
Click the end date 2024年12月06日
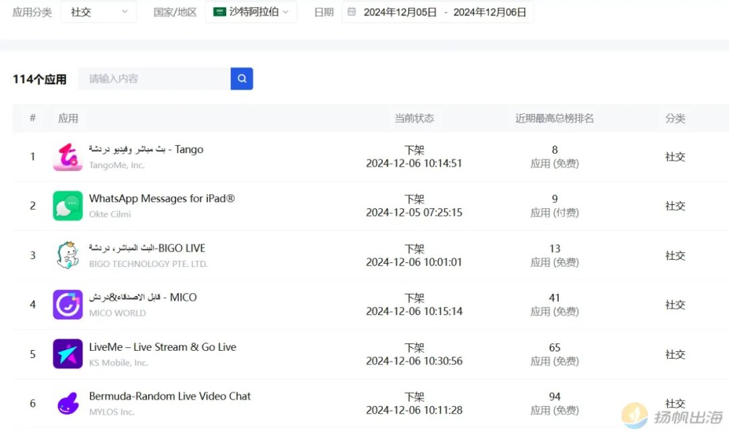489,12
